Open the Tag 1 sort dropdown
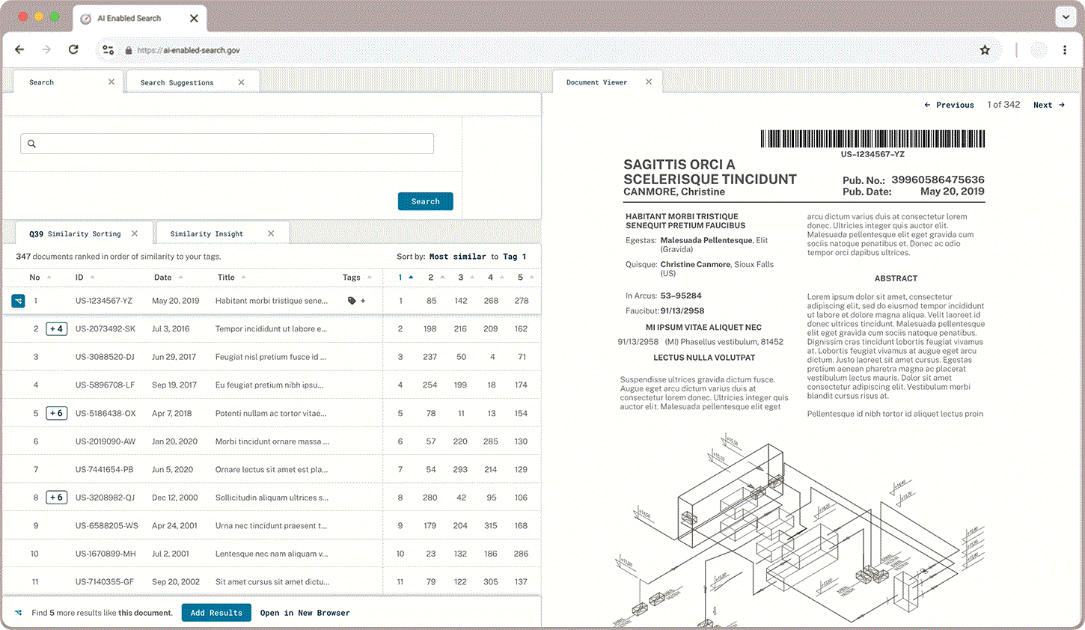Viewport: 1085px width, 630px height. 515,257
